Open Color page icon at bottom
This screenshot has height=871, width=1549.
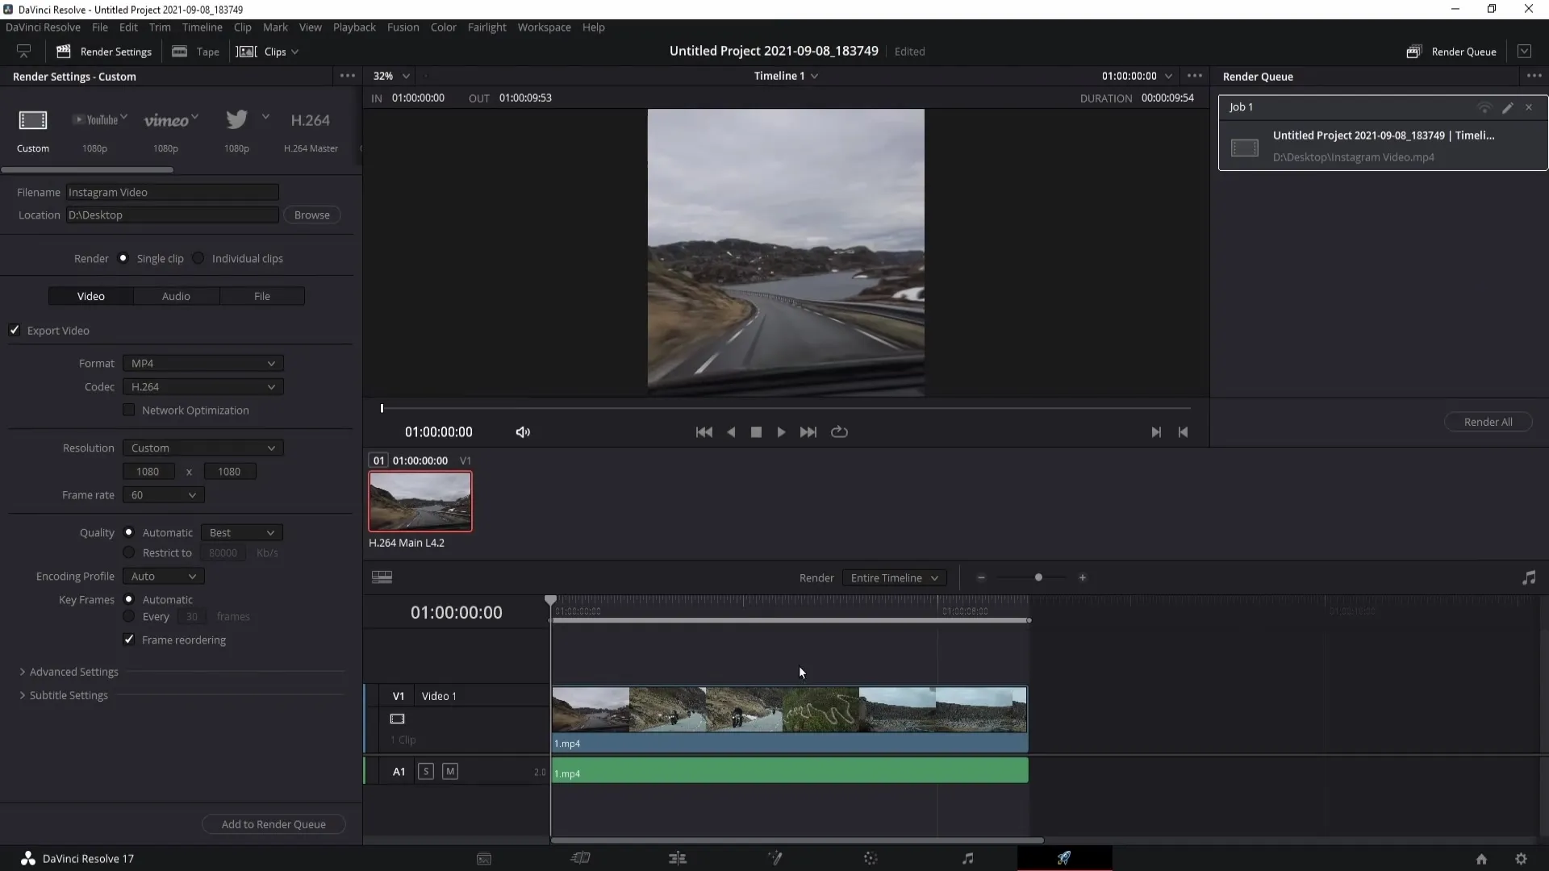click(871, 858)
